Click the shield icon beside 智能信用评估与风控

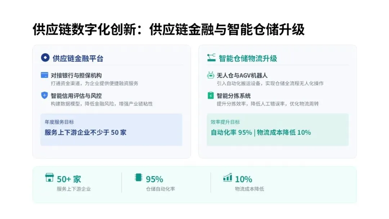[45, 95]
